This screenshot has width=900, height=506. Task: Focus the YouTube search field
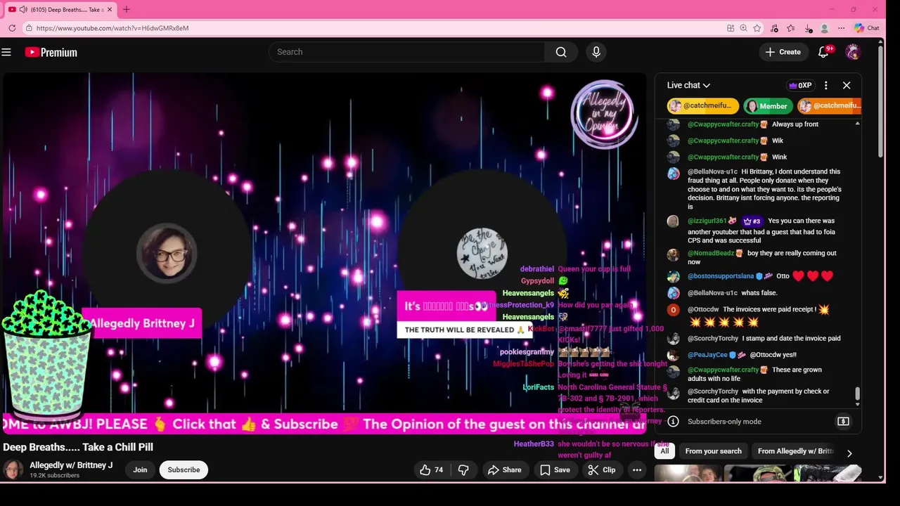(407, 52)
